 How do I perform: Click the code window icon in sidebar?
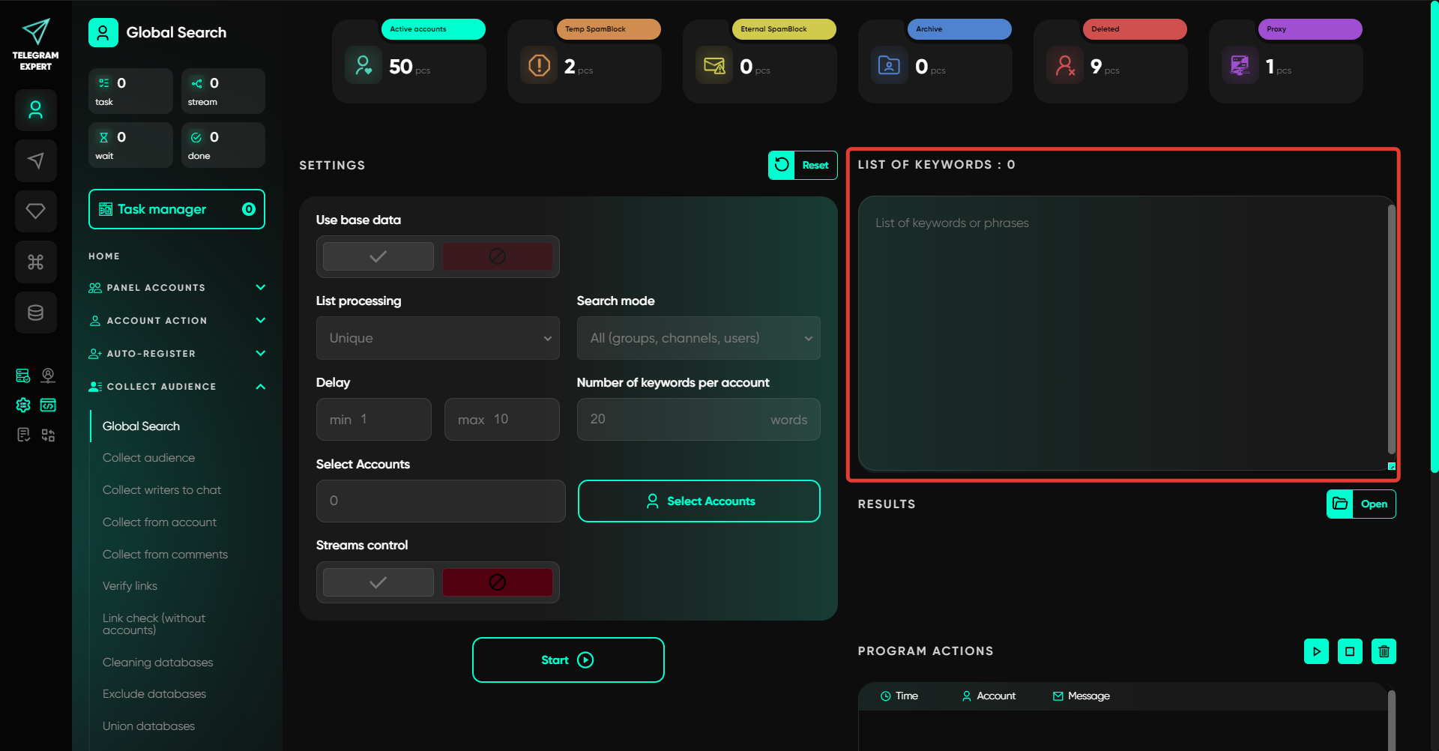[x=48, y=405]
